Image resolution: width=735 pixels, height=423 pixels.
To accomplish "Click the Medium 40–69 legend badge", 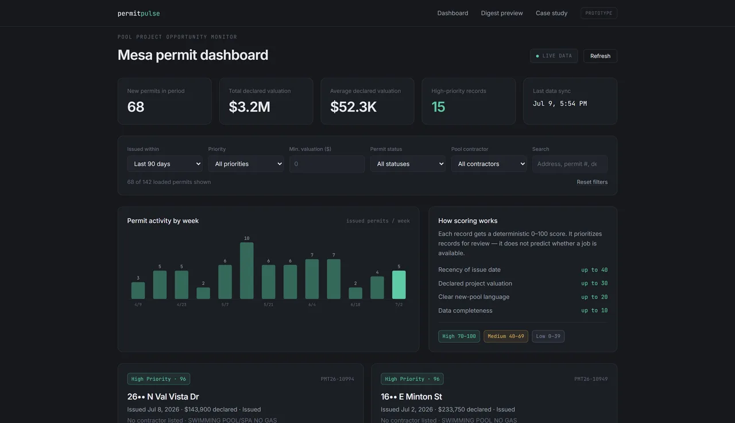I will [506, 336].
